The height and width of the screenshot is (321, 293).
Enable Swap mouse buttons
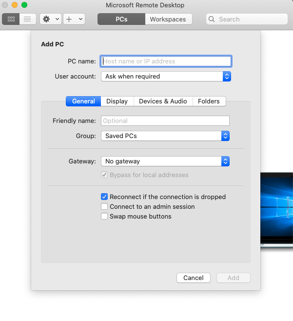[x=104, y=216]
